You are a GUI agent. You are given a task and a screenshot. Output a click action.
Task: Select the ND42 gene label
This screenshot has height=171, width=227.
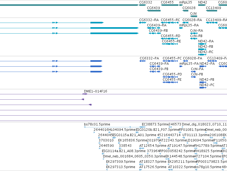pos(202,2)
